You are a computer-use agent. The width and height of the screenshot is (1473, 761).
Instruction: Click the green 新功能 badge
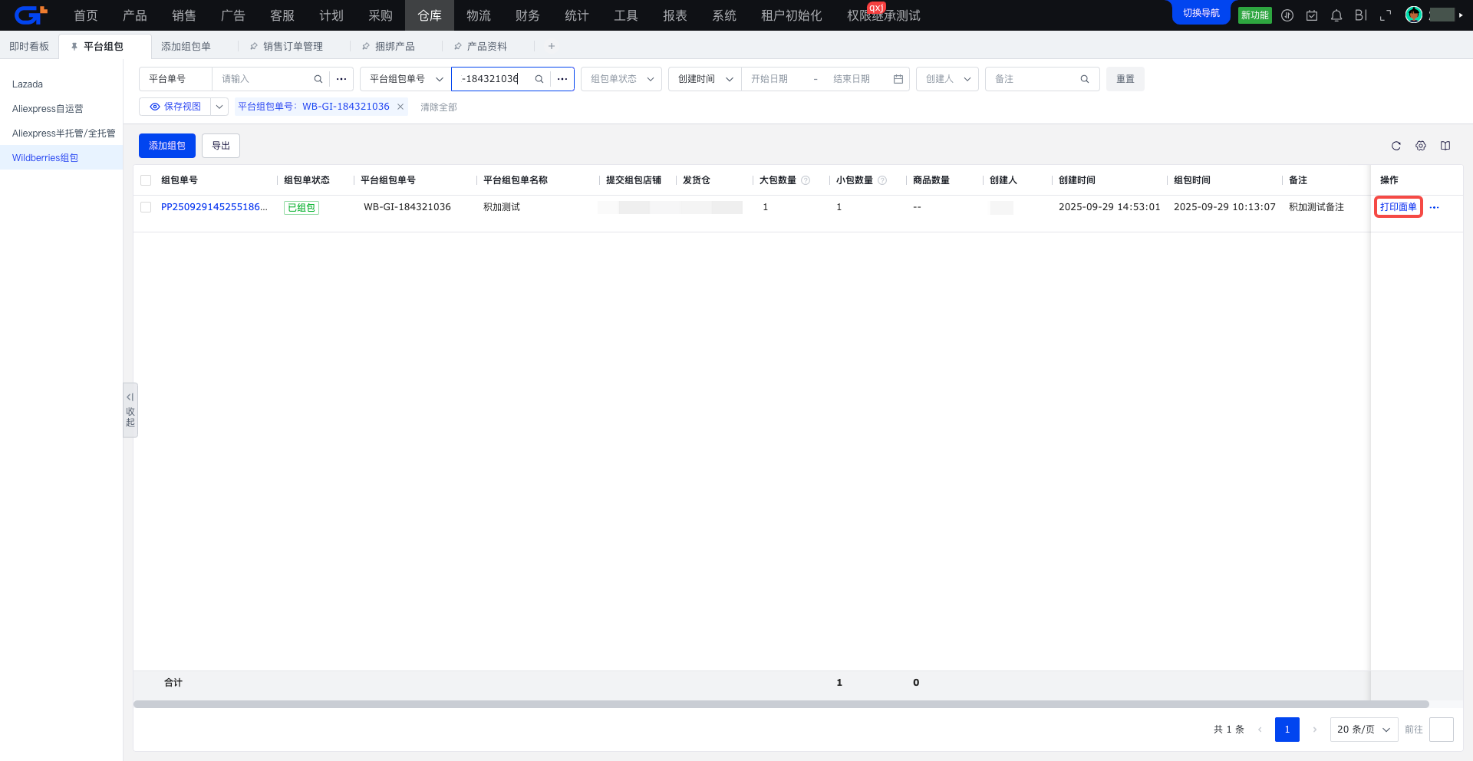(x=1255, y=15)
